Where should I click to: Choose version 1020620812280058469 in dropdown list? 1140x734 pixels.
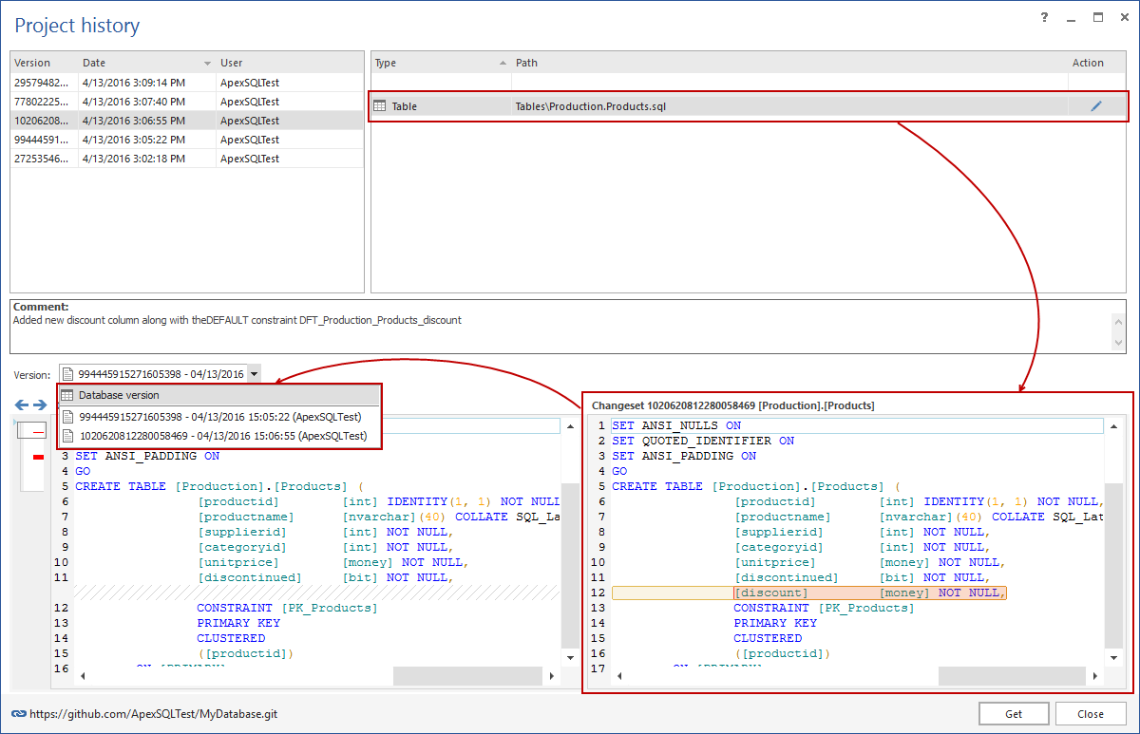point(221,436)
